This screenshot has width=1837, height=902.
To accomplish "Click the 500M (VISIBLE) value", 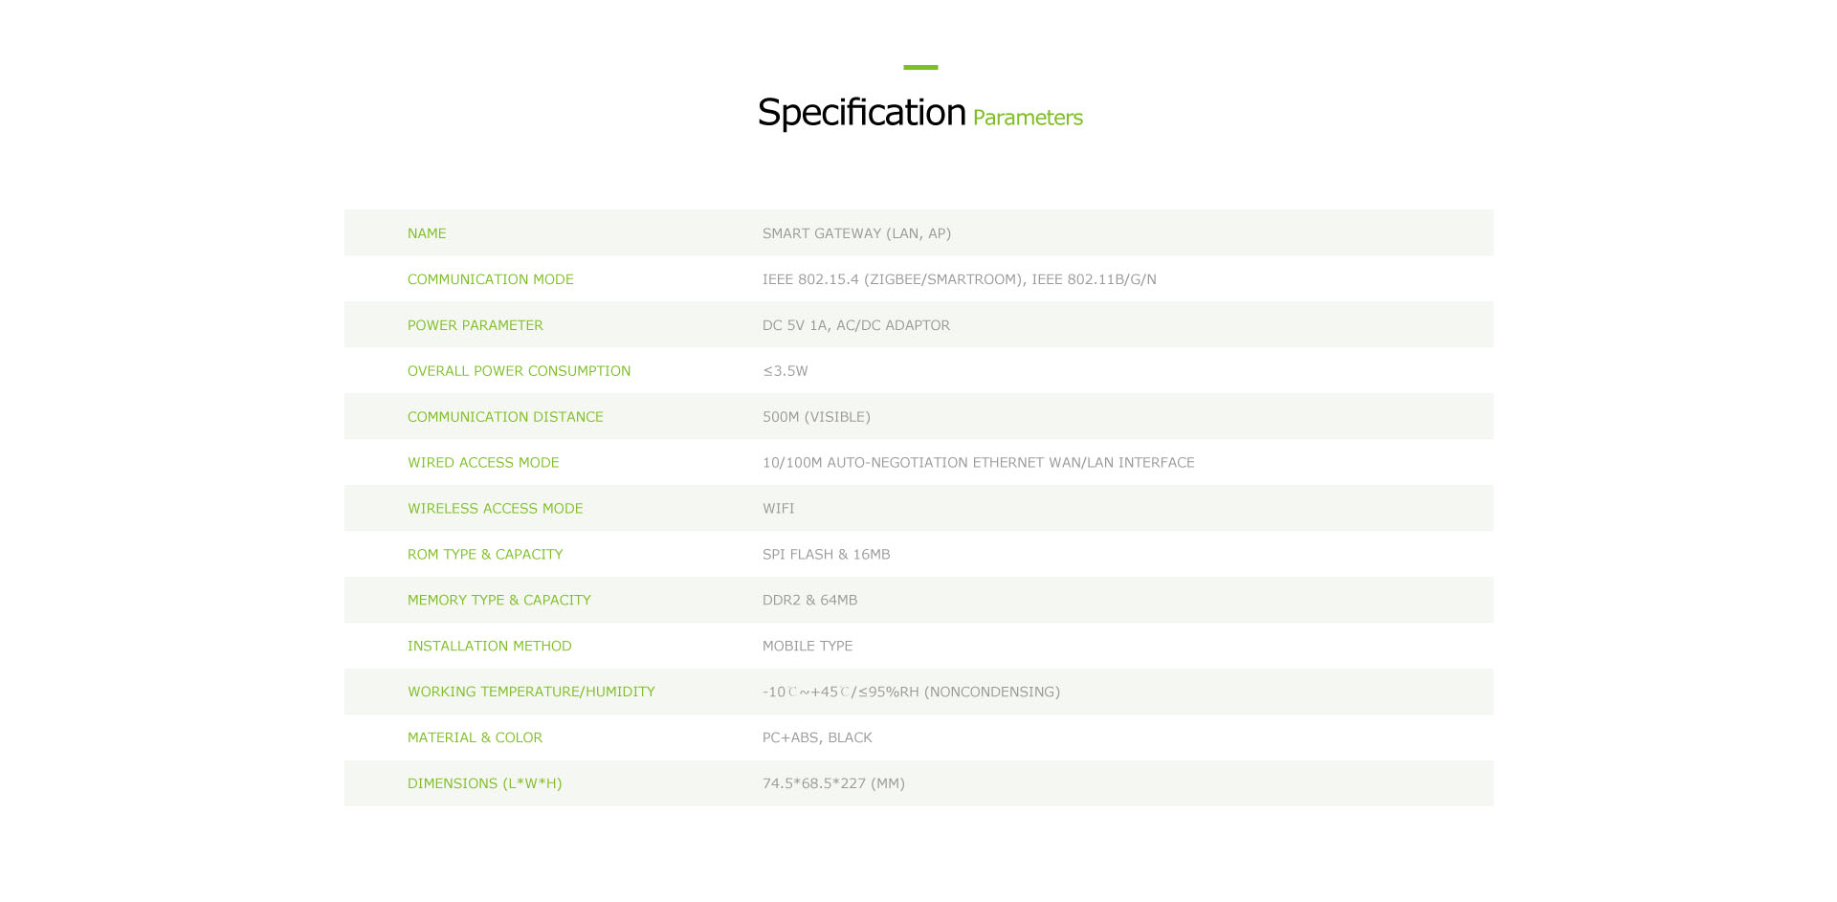I will point(816,417).
